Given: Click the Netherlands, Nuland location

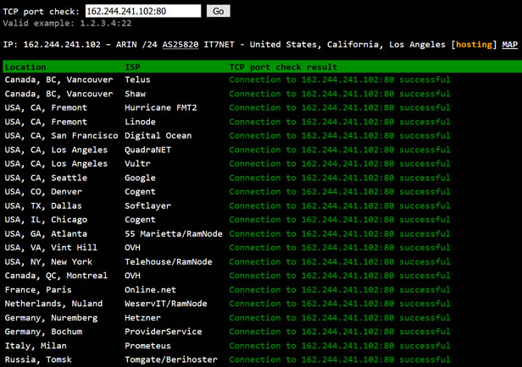Looking at the screenshot, I should (53, 304).
